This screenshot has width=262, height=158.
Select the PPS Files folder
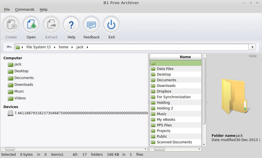[x=176, y=125]
